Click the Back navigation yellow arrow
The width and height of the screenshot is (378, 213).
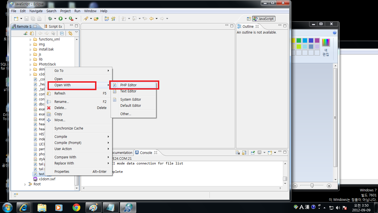[x=151, y=19]
